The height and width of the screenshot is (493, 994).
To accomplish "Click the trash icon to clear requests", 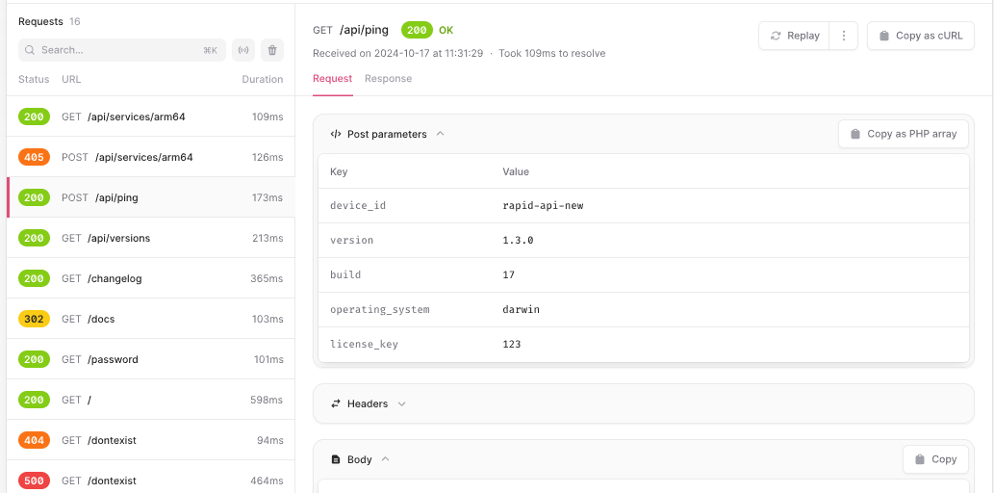I will point(273,50).
